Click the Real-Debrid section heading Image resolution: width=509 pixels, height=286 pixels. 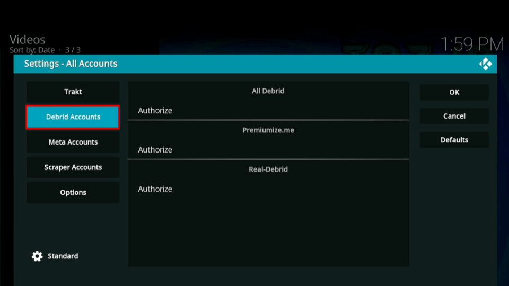[268, 169]
